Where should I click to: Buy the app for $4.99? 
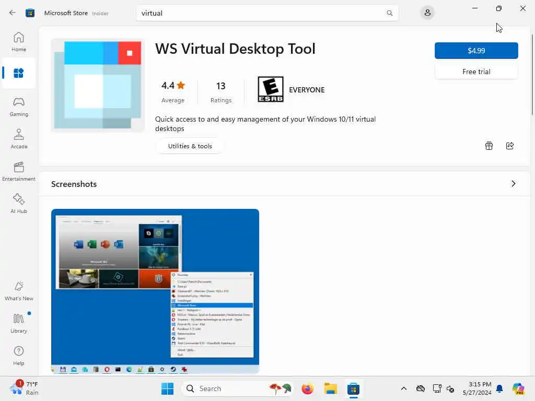pyautogui.click(x=476, y=51)
